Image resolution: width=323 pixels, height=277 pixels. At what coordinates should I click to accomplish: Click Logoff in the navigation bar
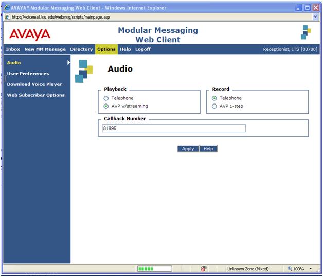coord(143,49)
